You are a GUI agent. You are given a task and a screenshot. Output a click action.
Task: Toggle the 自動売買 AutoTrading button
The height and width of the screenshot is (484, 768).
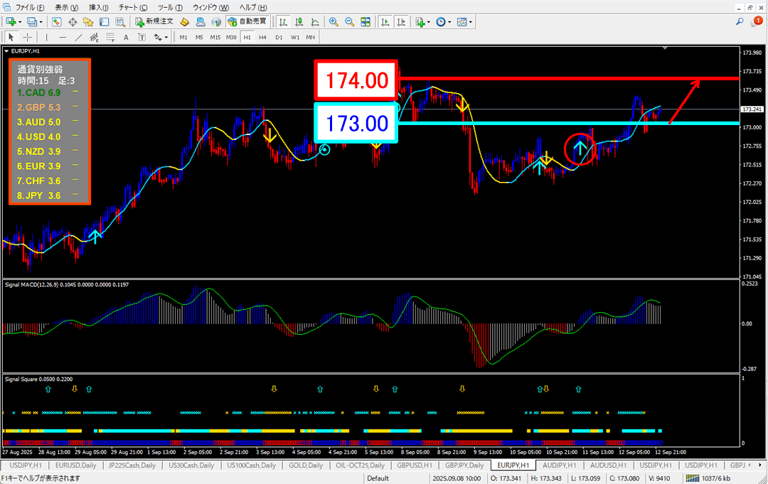247,21
